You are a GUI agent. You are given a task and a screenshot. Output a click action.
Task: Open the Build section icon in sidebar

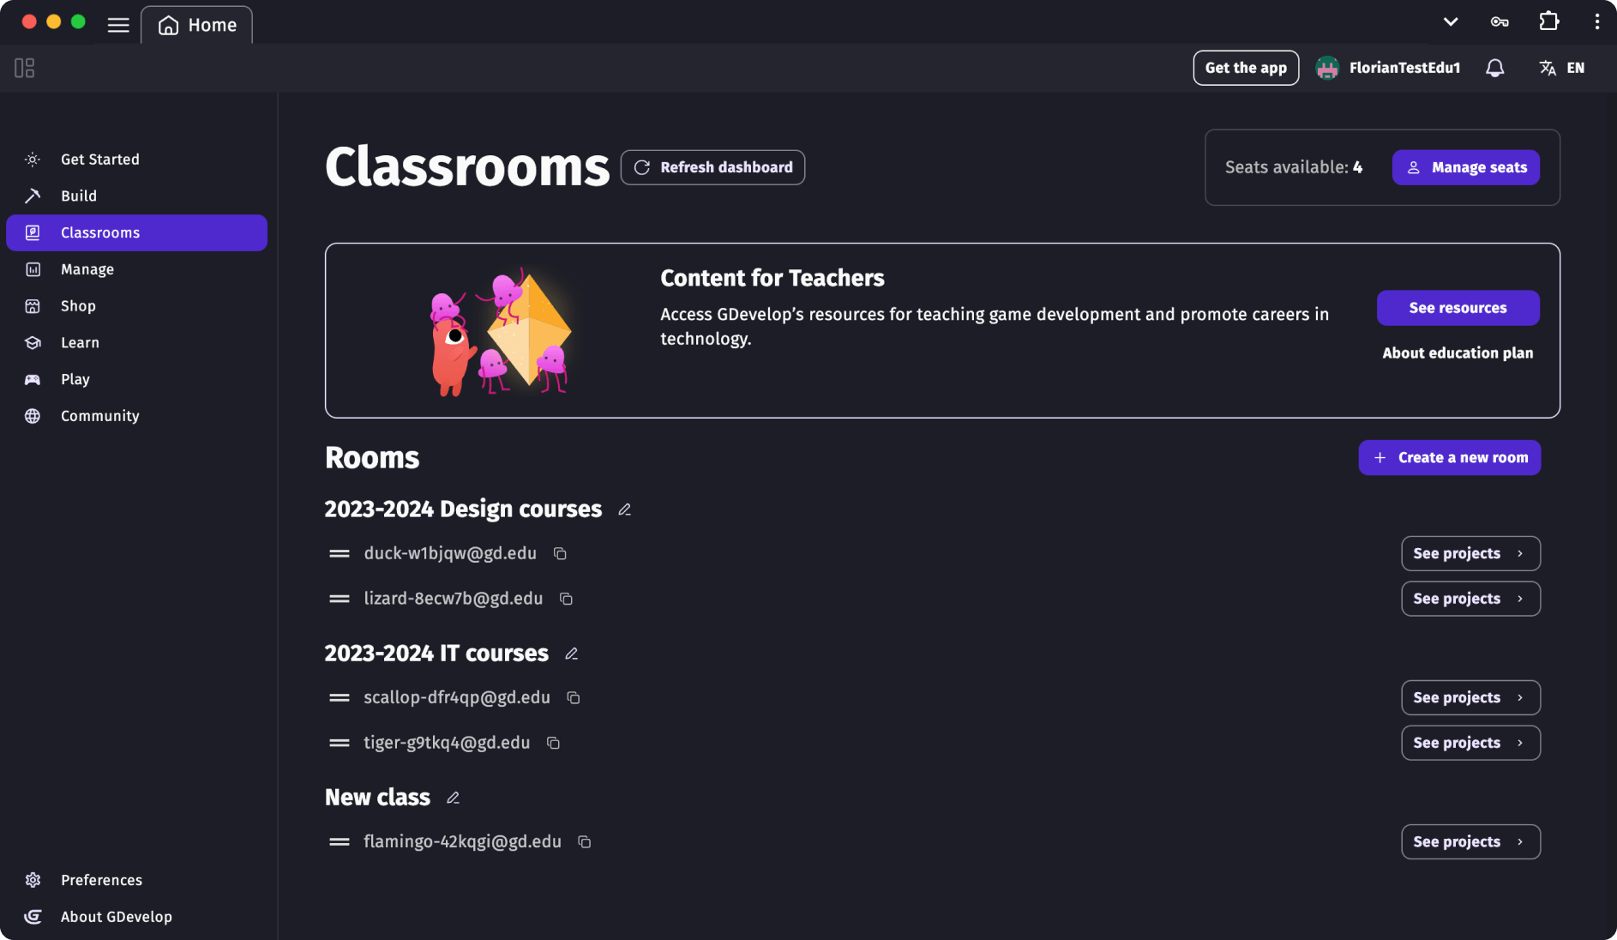pyautogui.click(x=32, y=196)
